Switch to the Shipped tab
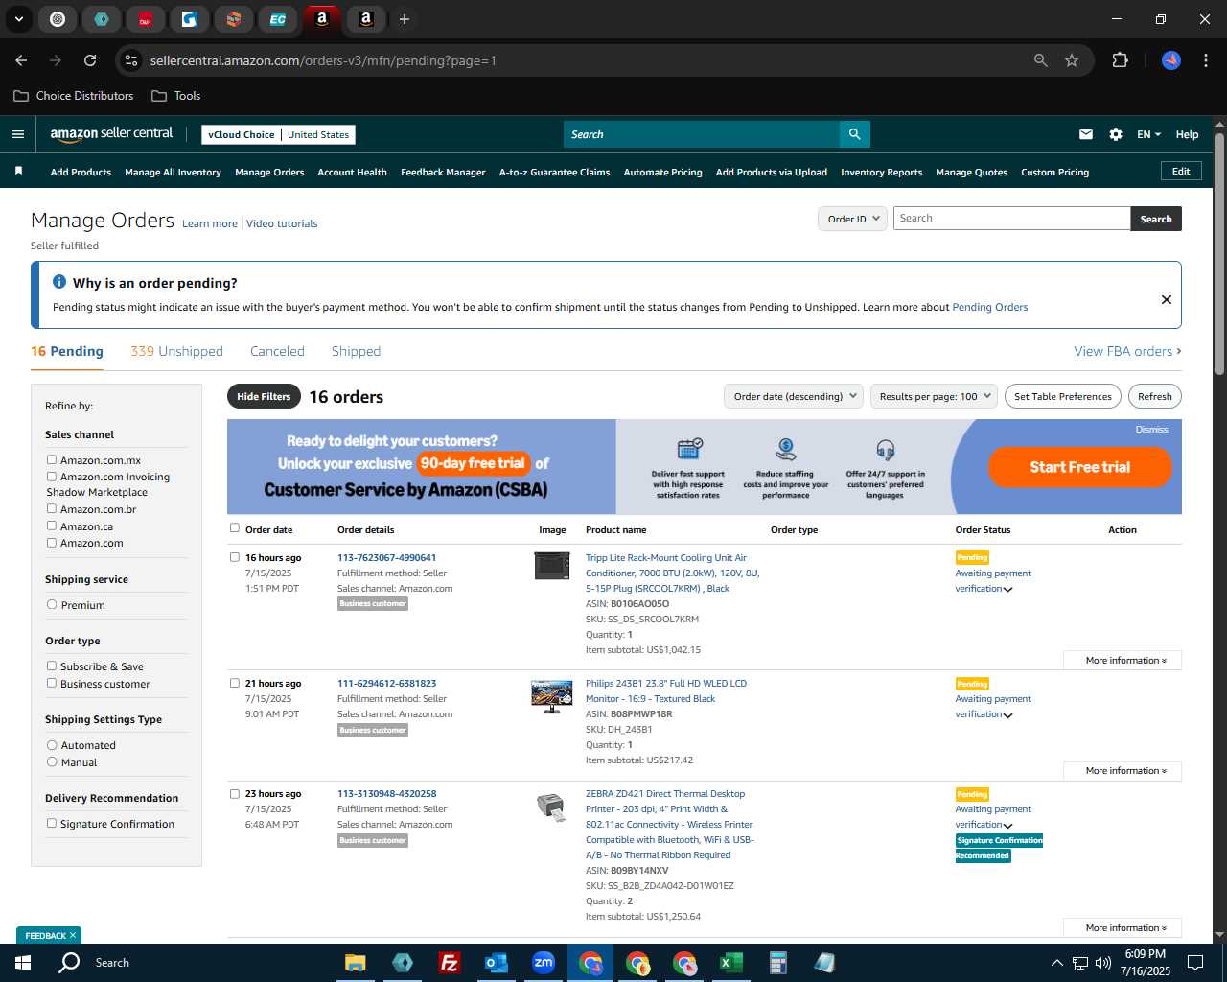 point(356,351)
